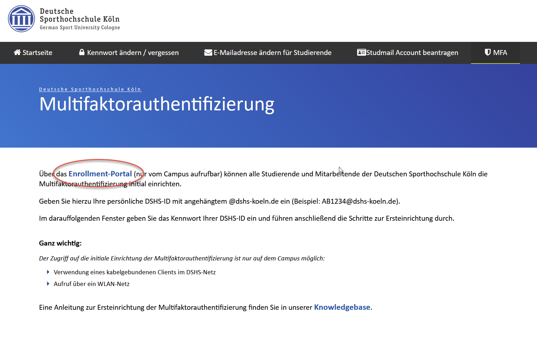The width and height of the screenshot is (537, 341).
Task: Click the arrow bullet before 'Aufruf über ein WLAN-Netz'
Action: click(x=48, y=284)
